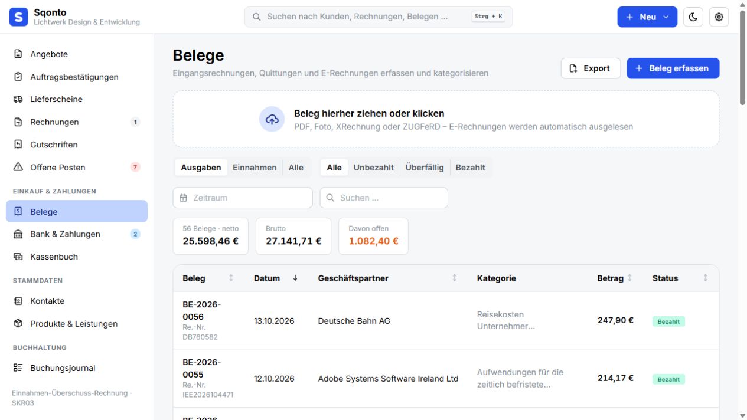Sort by Geschäftspartner column arrows
This screenshot has height=420, width=747.
pyautogui.click(x=454, y=278)
